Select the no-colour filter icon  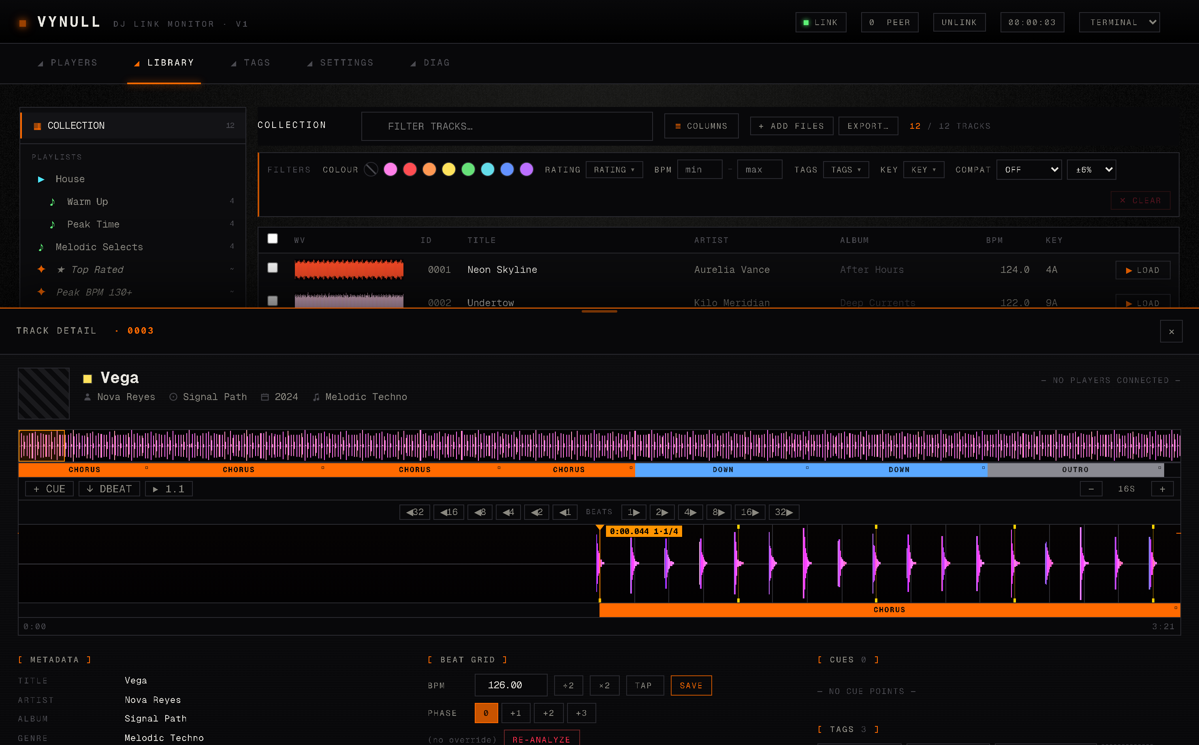coord(371,170)
